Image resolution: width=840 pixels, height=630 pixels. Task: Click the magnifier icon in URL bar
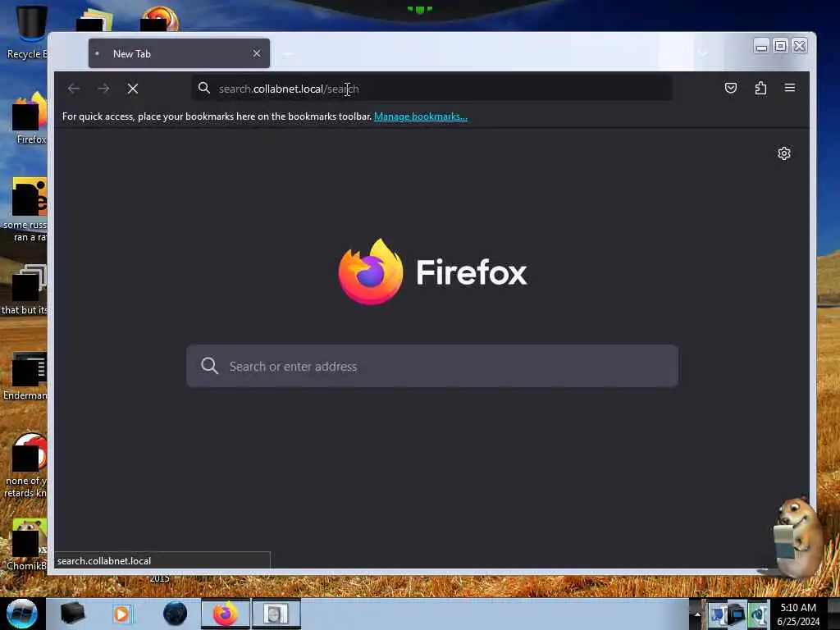[204, 88]
